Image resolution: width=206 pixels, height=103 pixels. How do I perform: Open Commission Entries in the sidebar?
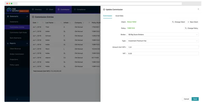tap(17, 27)
